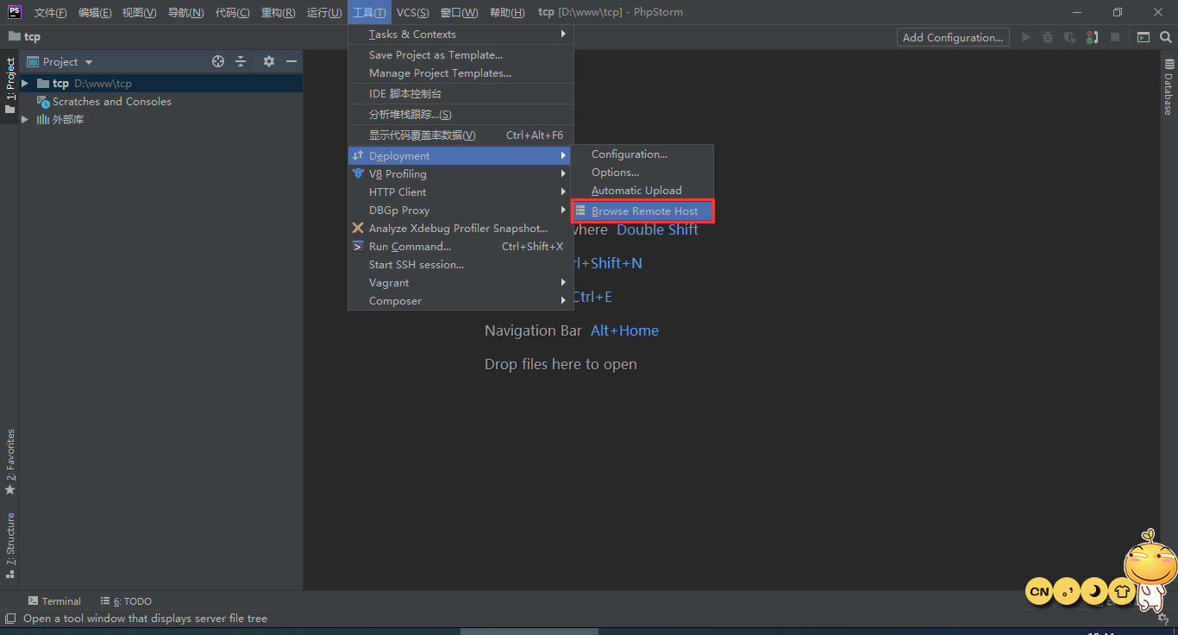Expand the 外部库 tree node
The height and width of the screenshot is (635, 1178).
[25, 120]
